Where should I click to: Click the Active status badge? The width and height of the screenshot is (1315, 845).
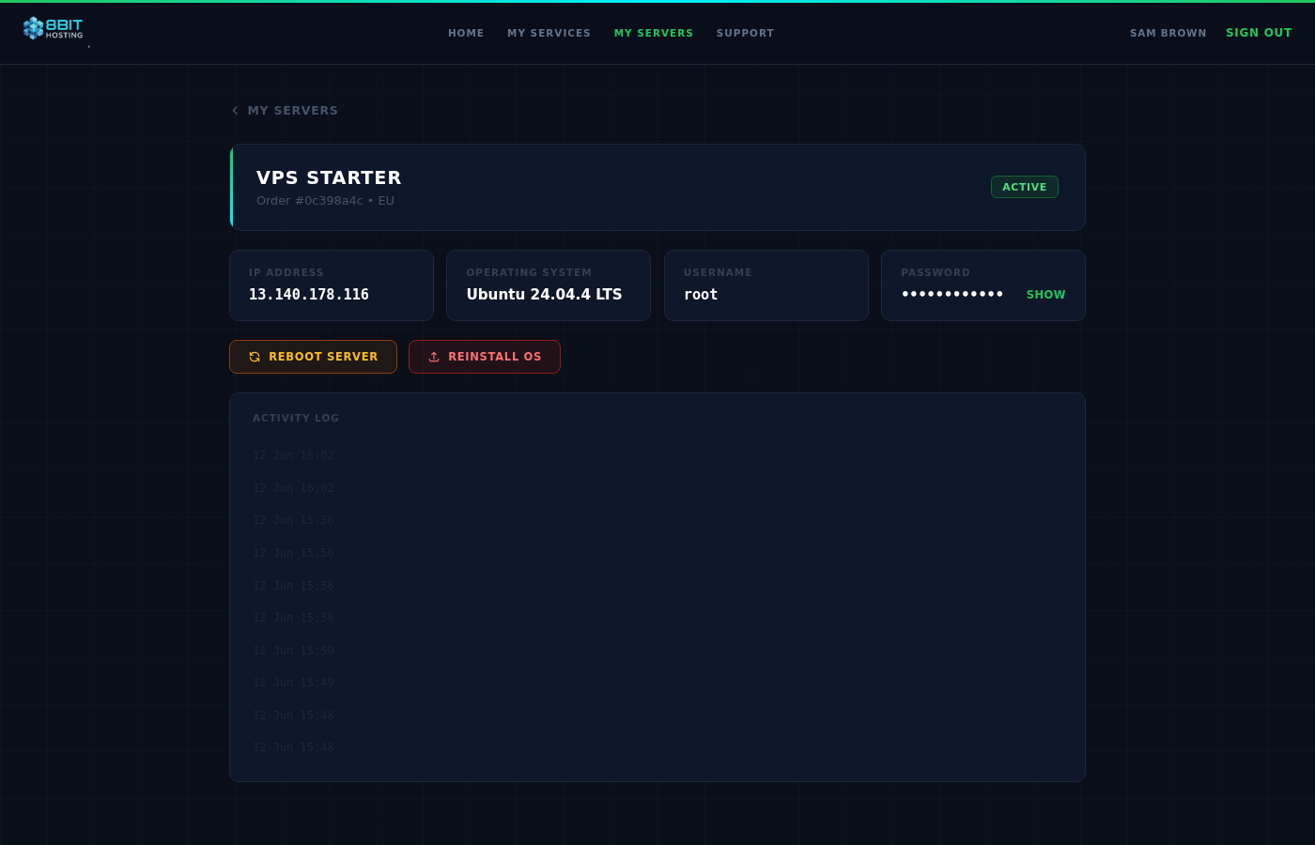click(x=1025, y=187)
